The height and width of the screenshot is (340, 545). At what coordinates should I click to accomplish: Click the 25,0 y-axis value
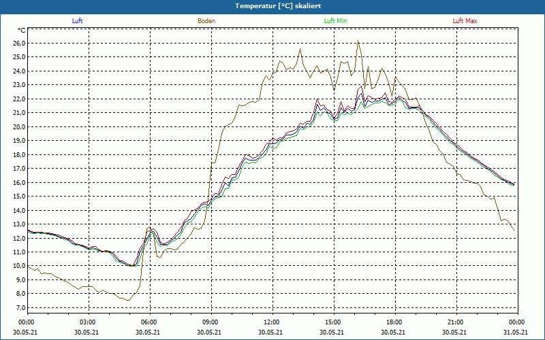(20, 57)
